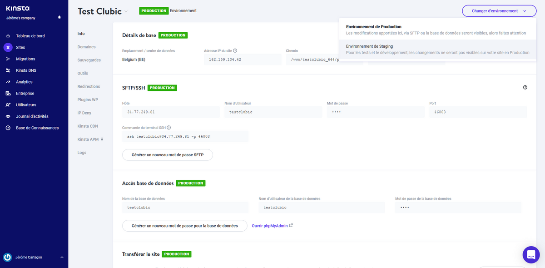Click the SFTP Mot de passe field
Screen dimensions: 545x268
[x=376, y=112]
